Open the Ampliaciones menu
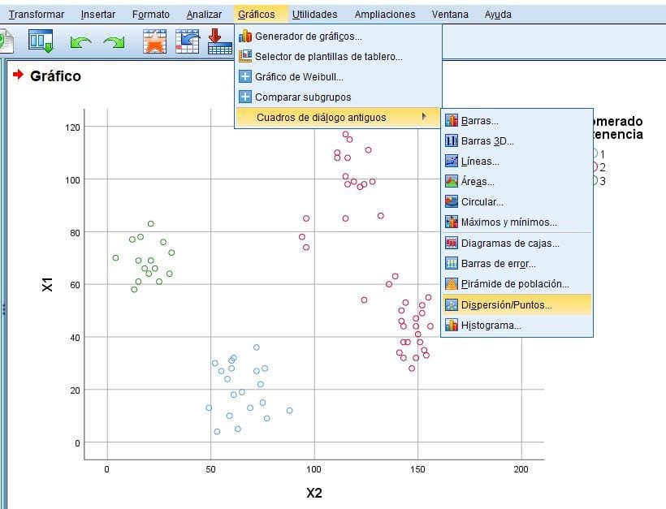This screenshot has width=666, height=509. 385,15
